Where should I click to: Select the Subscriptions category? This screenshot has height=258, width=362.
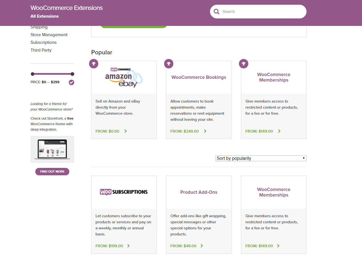click(44, 42)
